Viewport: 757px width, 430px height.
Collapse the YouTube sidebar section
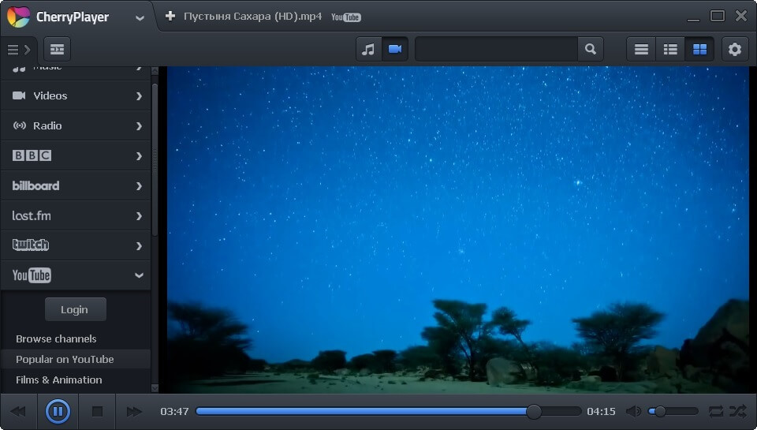click(x=139, y=275)
